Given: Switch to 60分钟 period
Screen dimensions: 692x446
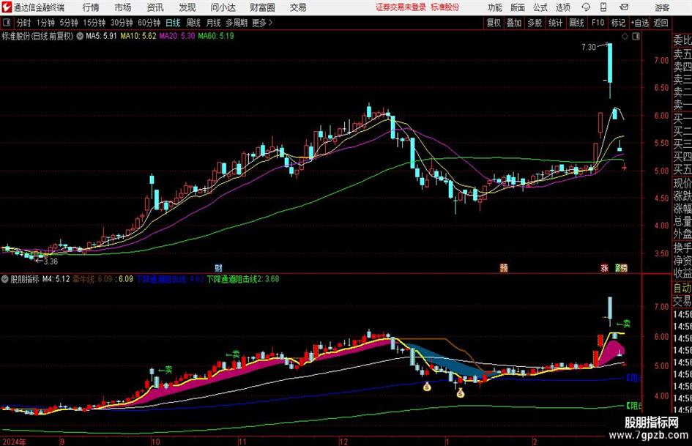Looking at the screenshot, I should [149, 23].
